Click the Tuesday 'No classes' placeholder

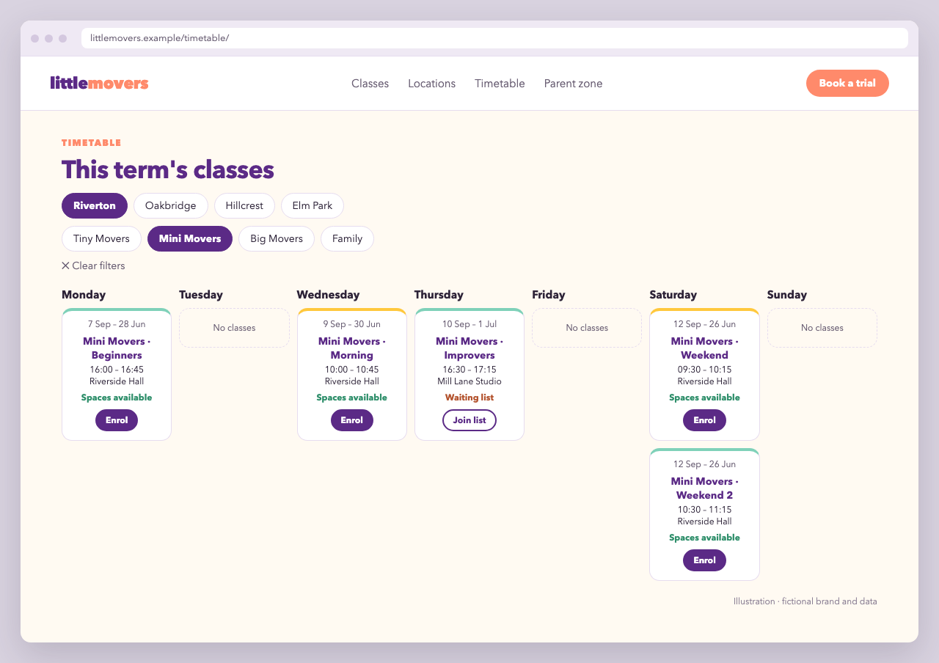[x=235, y=328]
